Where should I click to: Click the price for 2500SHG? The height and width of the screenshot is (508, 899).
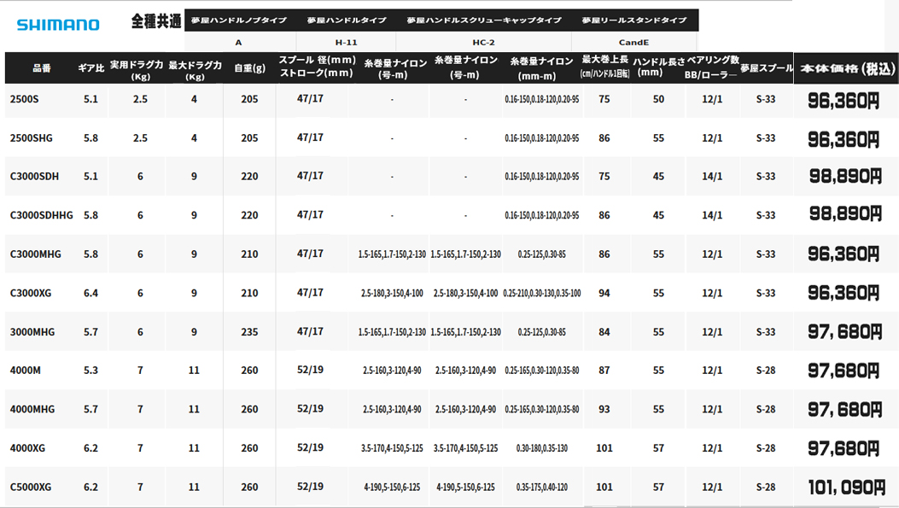844,139
